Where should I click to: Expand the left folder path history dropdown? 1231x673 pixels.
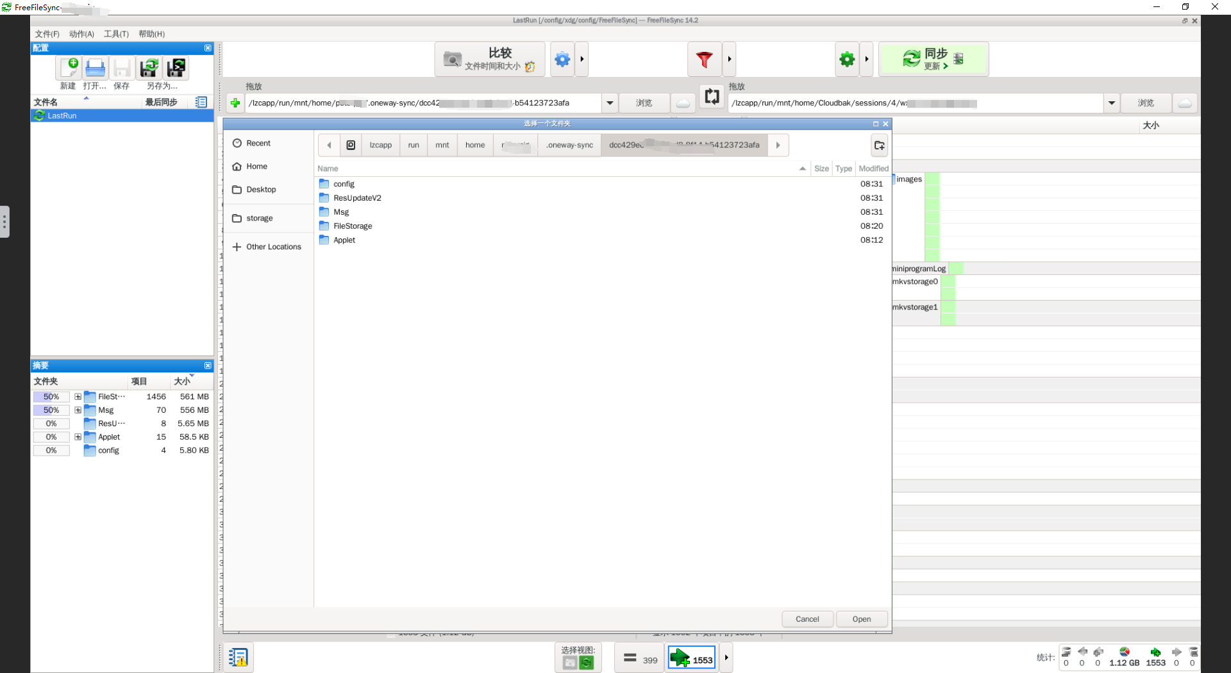(x=610, y=103)
